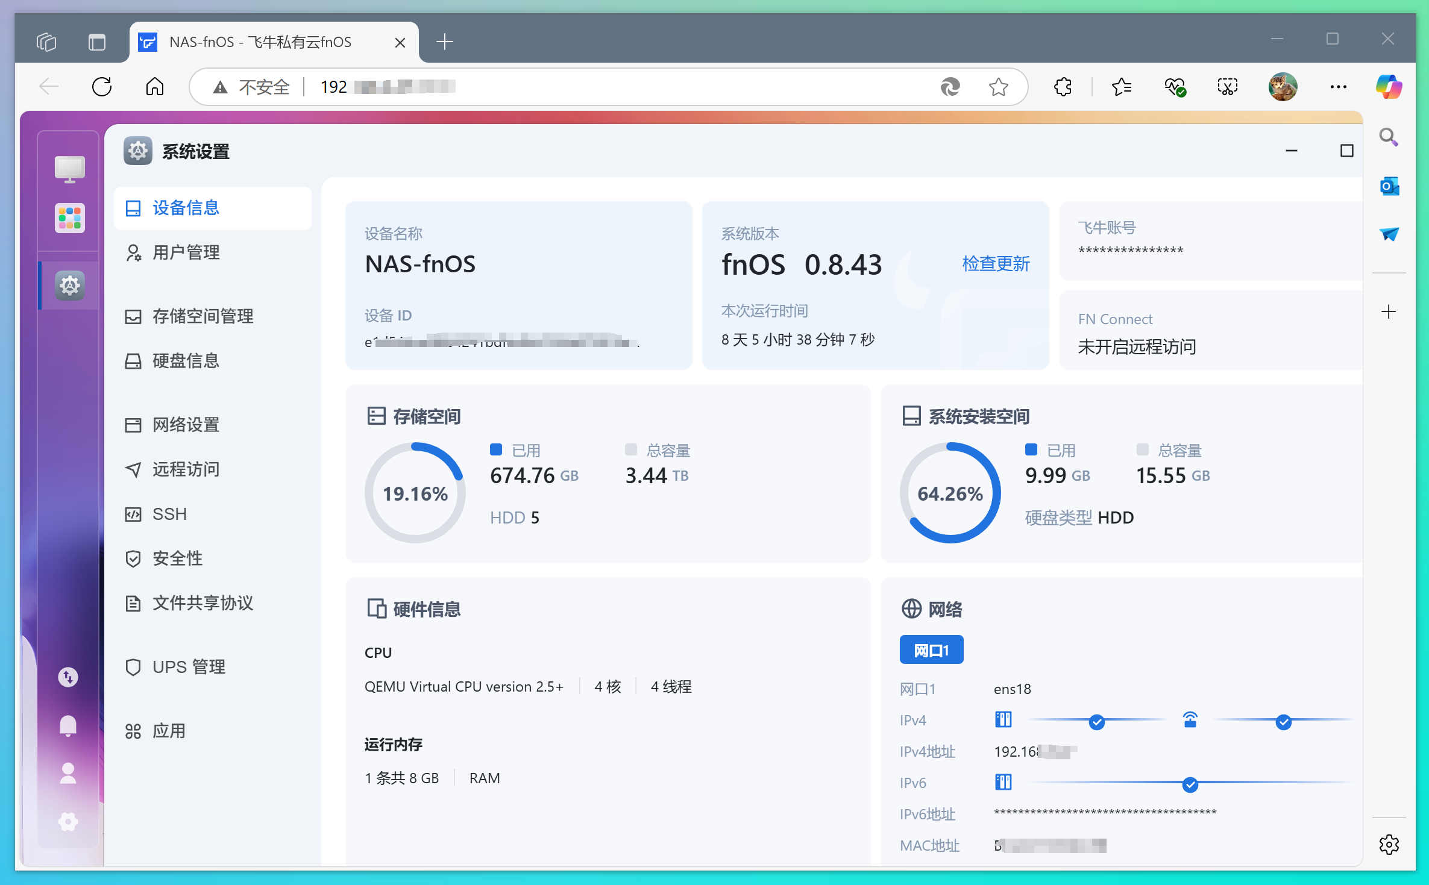Open the notifications bell icon
Image resolution: width=1429 pixels, height=885 pixels.
tap(68, 725)
